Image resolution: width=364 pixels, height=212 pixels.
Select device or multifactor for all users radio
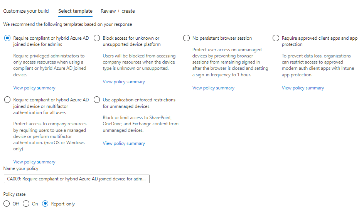7,100
